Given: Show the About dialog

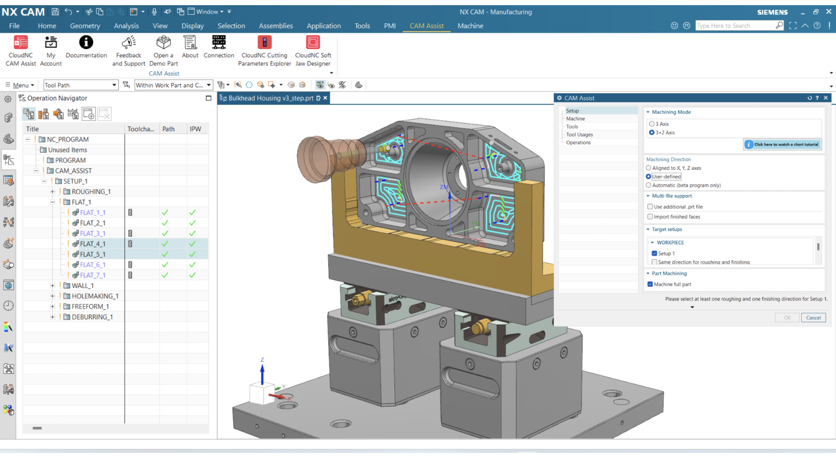Looking at the screenshot, I should 190,47.
